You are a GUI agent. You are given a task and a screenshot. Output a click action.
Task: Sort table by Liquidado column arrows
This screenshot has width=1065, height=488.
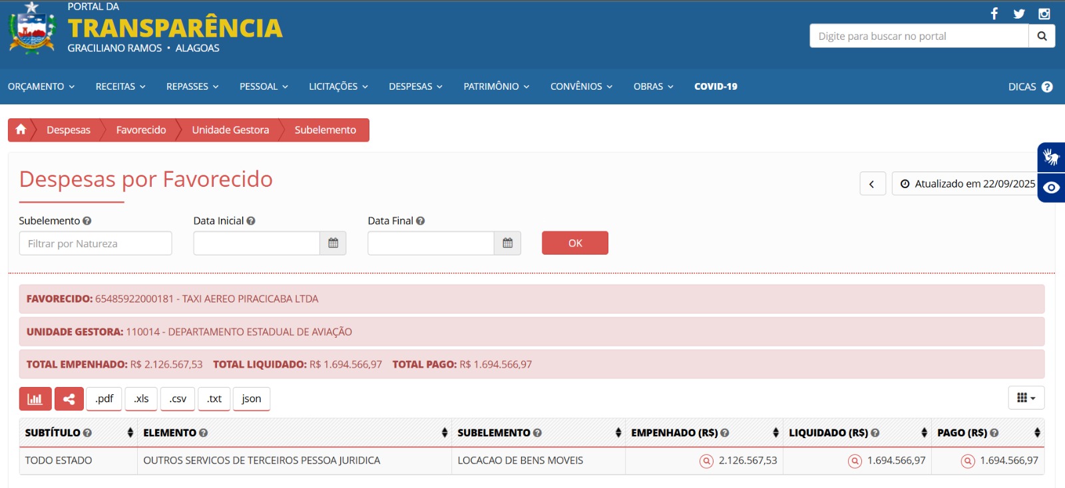925,433
